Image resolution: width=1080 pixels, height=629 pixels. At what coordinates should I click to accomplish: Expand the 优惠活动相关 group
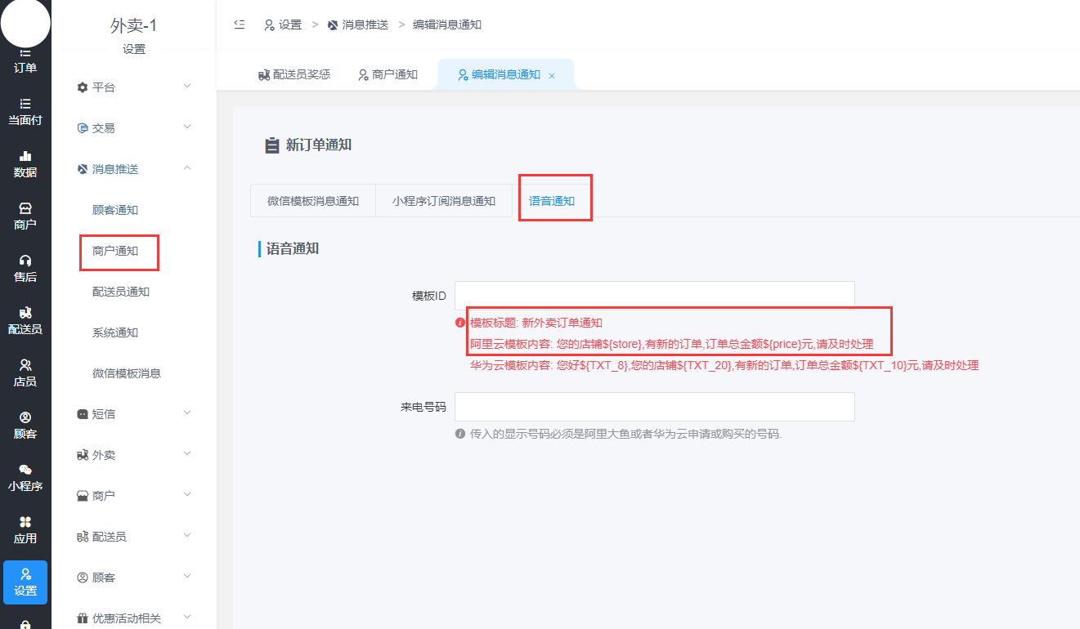(187, 617)
